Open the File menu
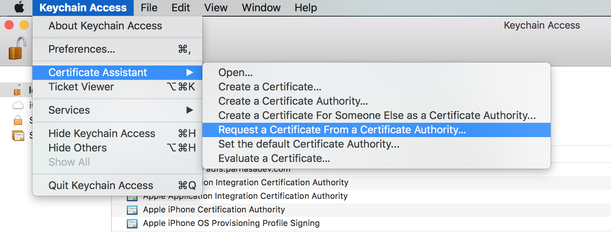Screen dimensions: 611x232 (149, 8)
